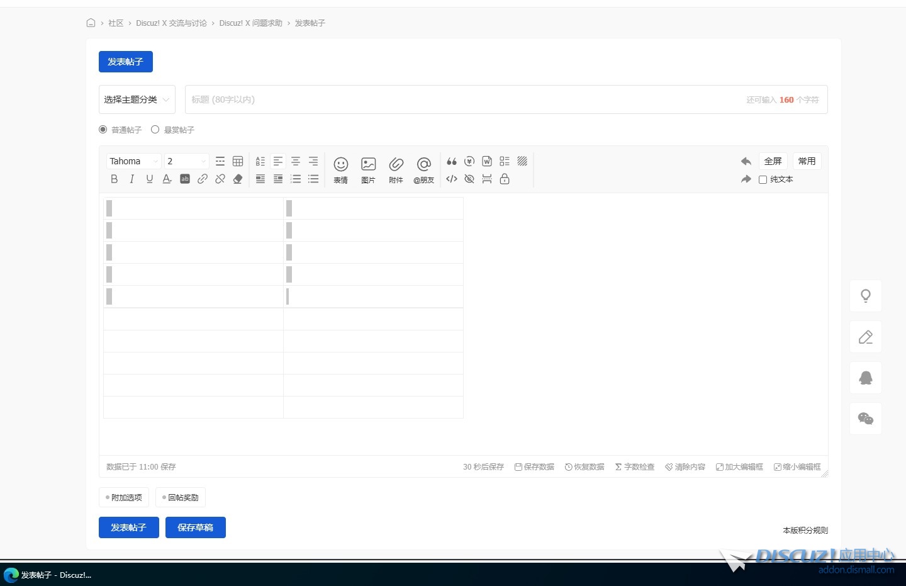Open the 选择主题分类 dropdown

tap(137, 99)
